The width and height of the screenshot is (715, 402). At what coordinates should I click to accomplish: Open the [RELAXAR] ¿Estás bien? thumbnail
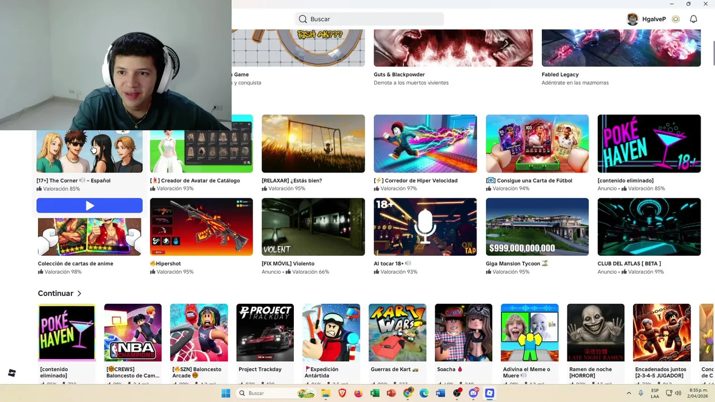pos(313,143)
